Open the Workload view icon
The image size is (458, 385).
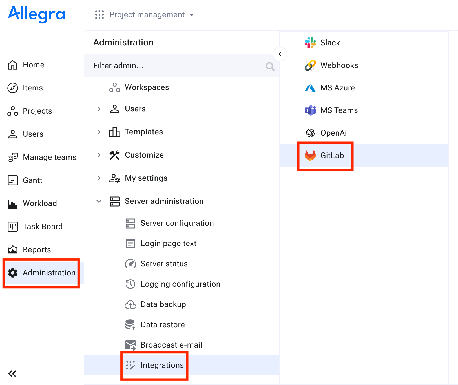click(12, 203)
